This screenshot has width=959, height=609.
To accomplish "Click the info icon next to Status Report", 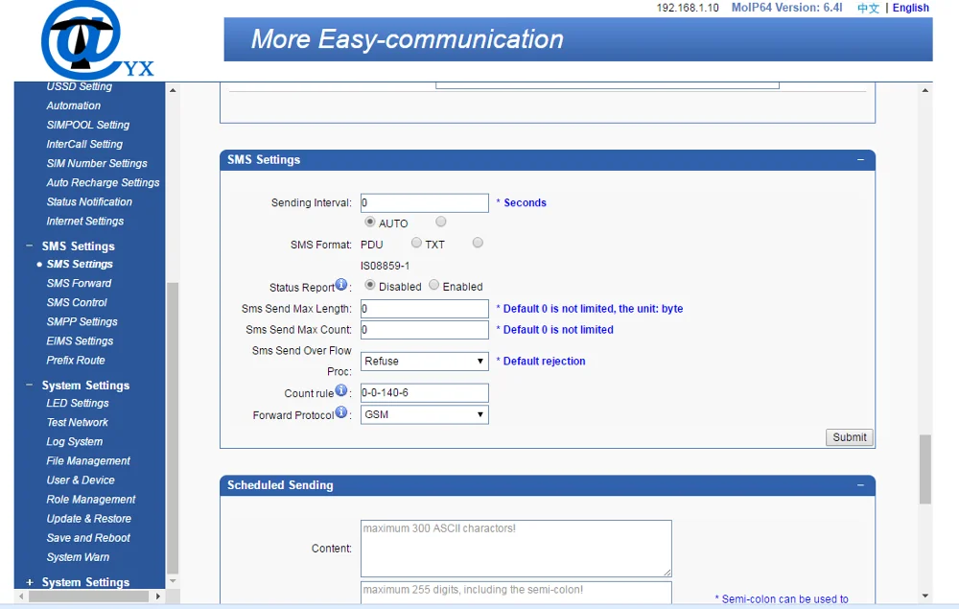I will pos(341,284).
